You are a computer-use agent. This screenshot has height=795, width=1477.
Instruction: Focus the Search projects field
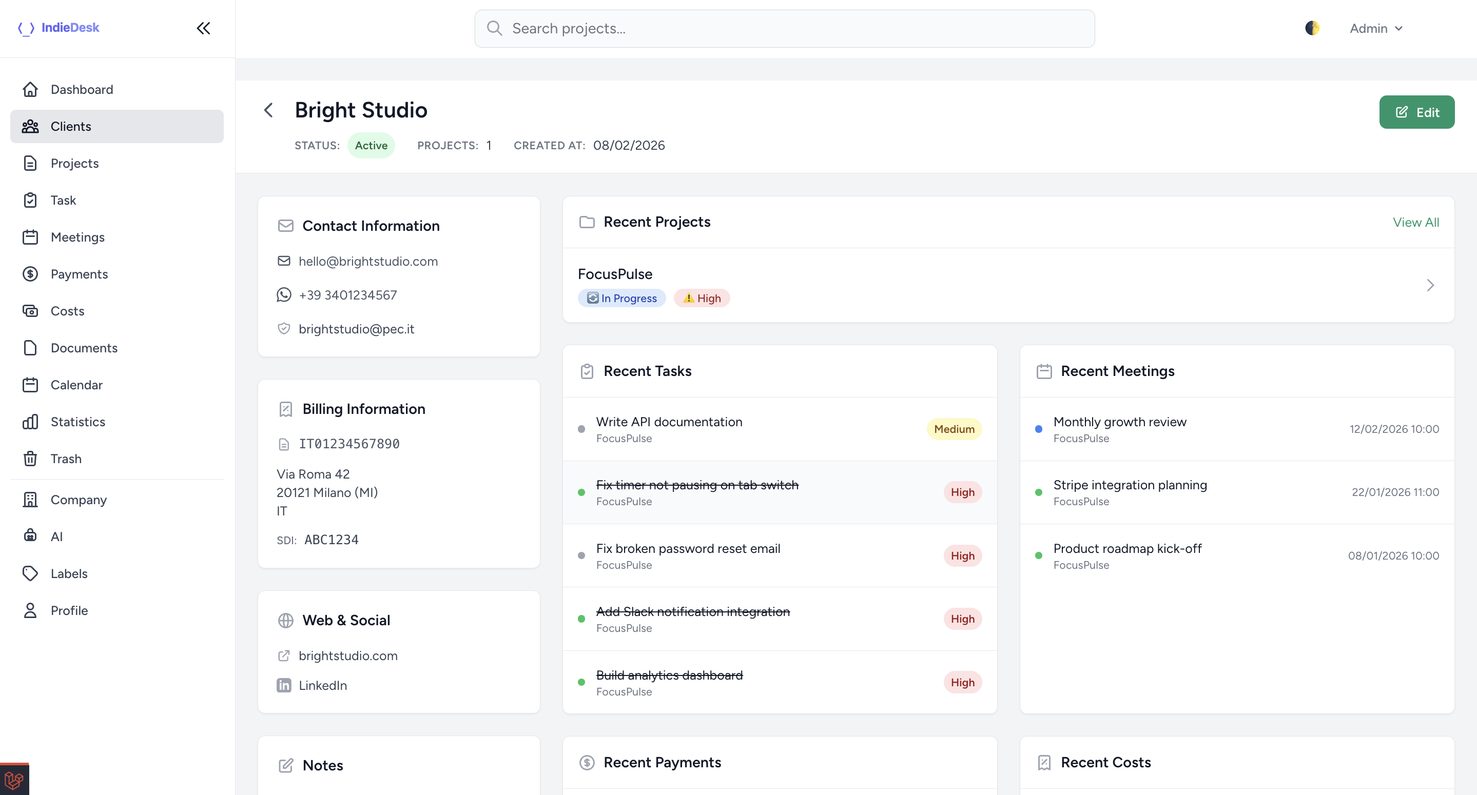[784, 28]
